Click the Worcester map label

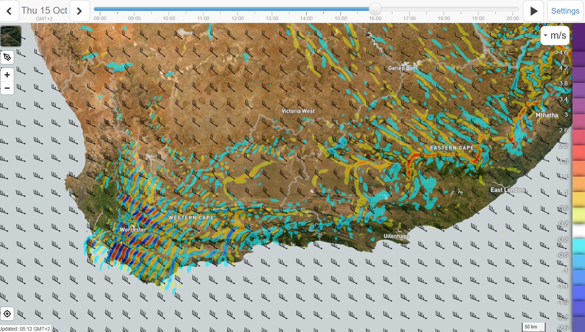click(x=133, y=230)
